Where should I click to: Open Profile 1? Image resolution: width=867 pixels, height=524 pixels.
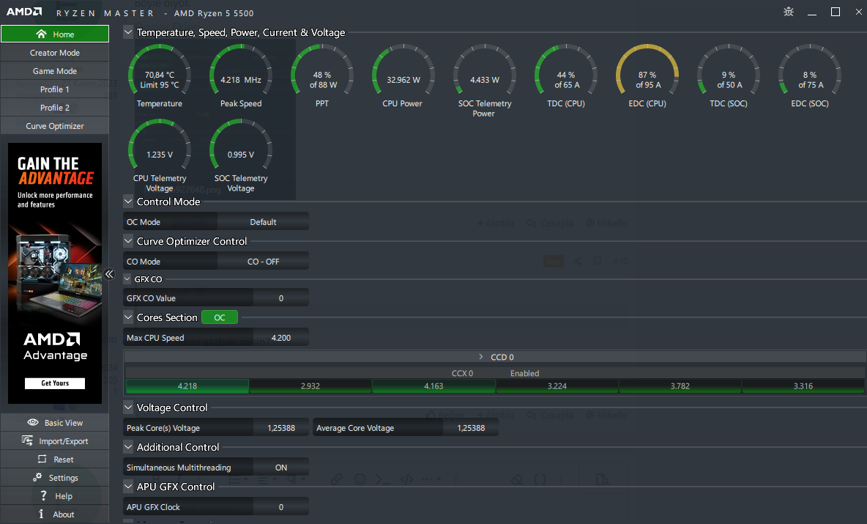[55, 89]
